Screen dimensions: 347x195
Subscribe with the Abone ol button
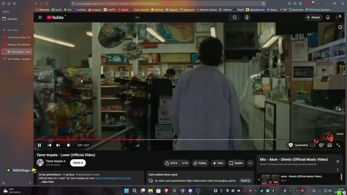pos(78,163)
